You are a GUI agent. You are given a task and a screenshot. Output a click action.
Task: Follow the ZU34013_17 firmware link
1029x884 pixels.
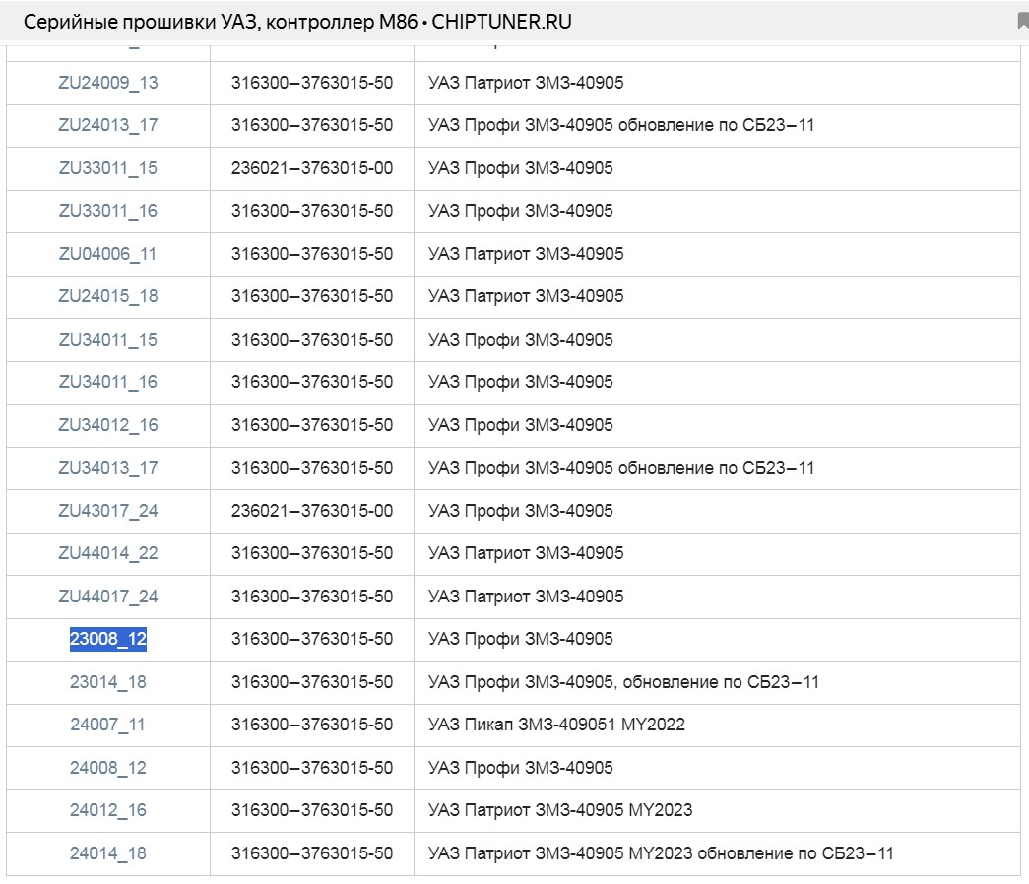[x=107, y=468]
